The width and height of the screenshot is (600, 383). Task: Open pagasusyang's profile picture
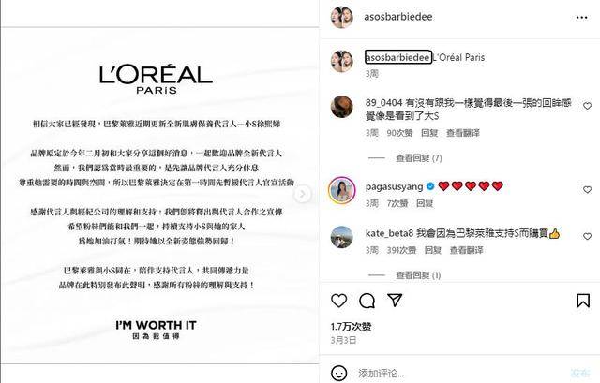coord(341,190)
